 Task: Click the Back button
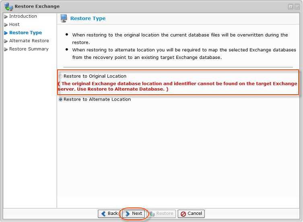coord(109,214)
